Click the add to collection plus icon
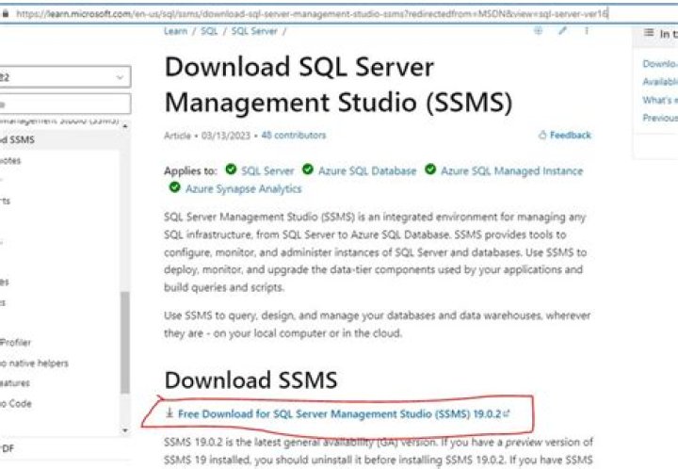 tap(539, 31)
